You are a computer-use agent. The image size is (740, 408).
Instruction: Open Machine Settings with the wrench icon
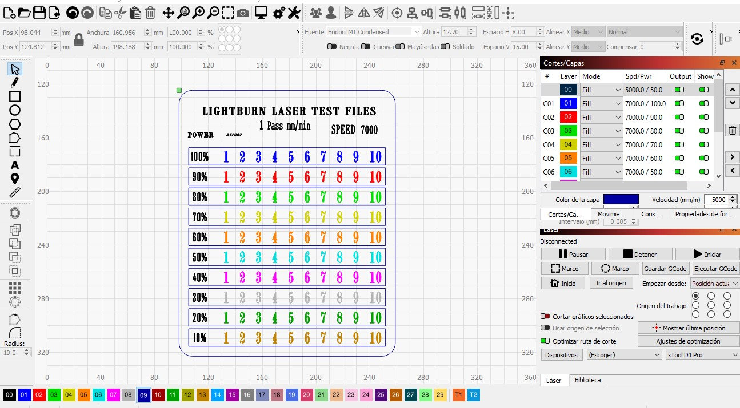click(x=294, y=11)
